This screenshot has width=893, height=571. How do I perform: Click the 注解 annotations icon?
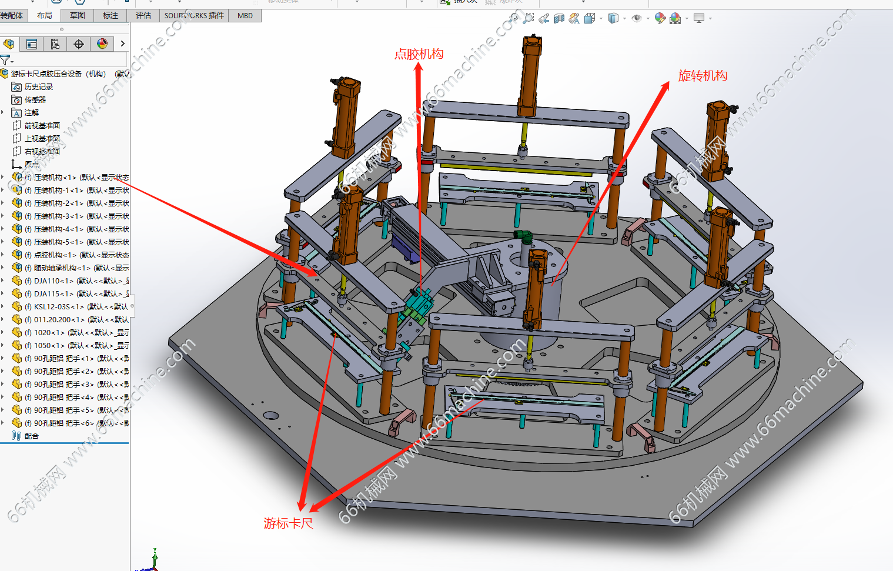click(16, 112)
